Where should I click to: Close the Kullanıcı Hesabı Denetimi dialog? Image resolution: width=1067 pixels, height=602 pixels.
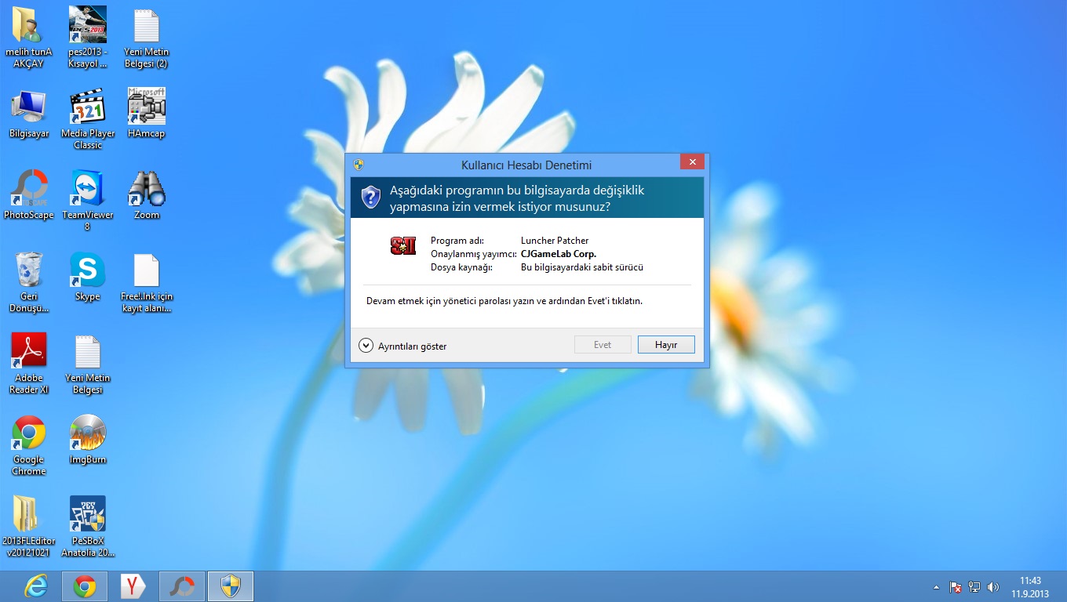691,162
